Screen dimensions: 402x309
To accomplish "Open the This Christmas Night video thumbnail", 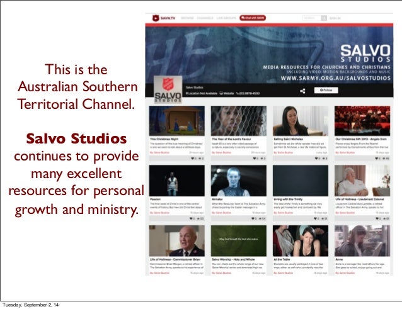I will (176, 121).
